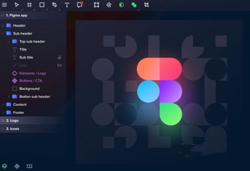The image size is (250, 171).
Task: Collapse the 1. Figma app page
Action: [x=3, y=15]
